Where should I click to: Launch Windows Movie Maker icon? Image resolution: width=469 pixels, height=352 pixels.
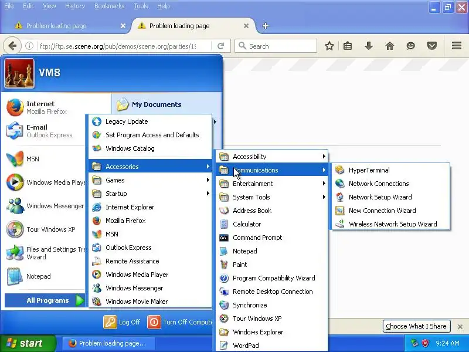97,302
